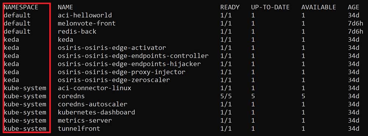This screenshot has width=368, height=136.
Task: Click osiris-osiris-edge-activator entry
Action: click(x=112, y=48)
